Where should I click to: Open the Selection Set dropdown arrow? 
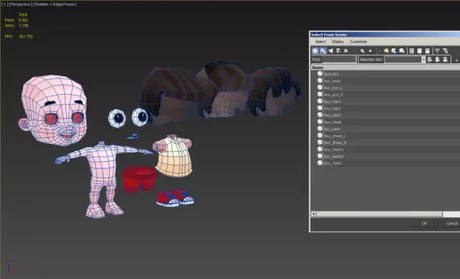point(423,60)
